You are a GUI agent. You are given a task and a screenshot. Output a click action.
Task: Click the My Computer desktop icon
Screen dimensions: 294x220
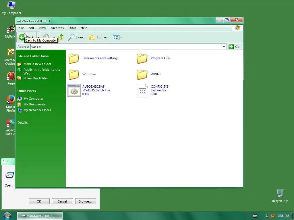click(11, 7)
